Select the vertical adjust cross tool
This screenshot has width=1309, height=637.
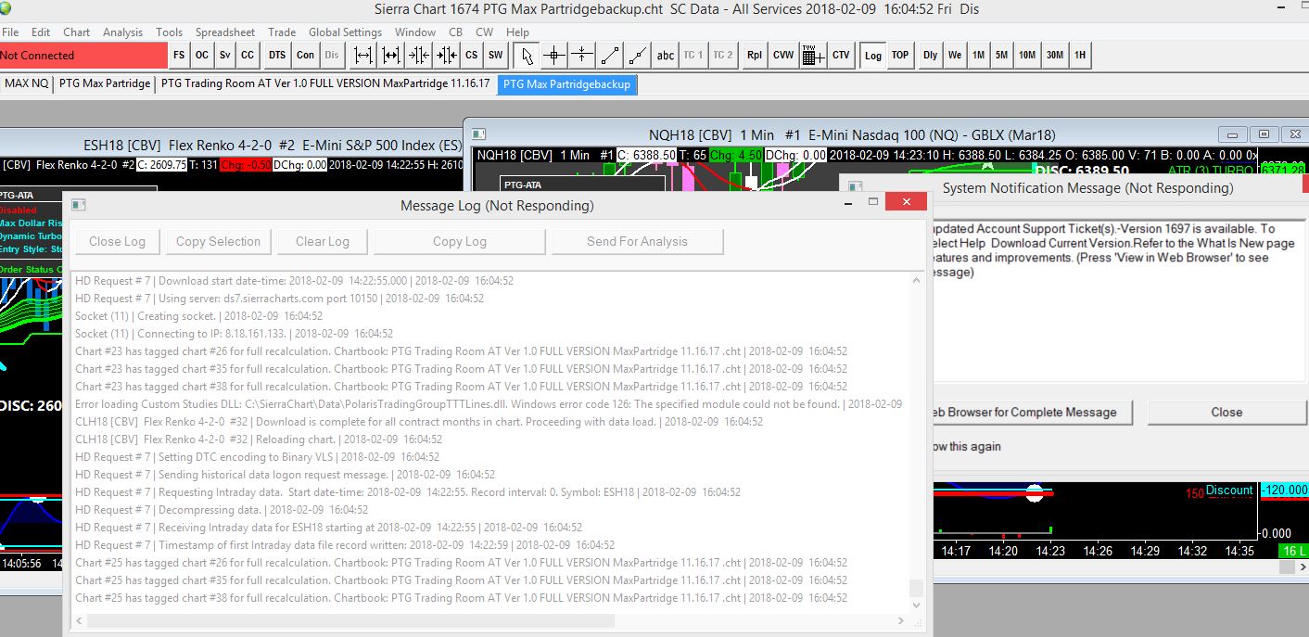click(x=581, y=56)
